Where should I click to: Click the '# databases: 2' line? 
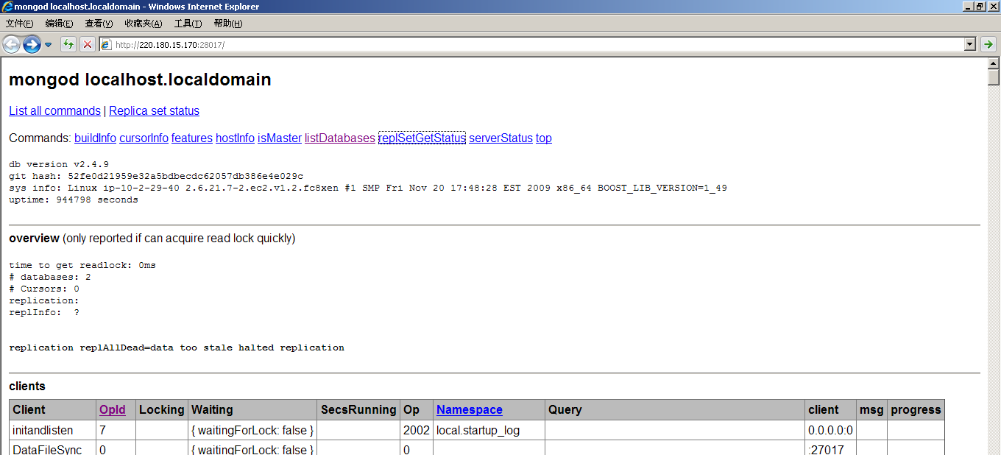coord(50,277)
